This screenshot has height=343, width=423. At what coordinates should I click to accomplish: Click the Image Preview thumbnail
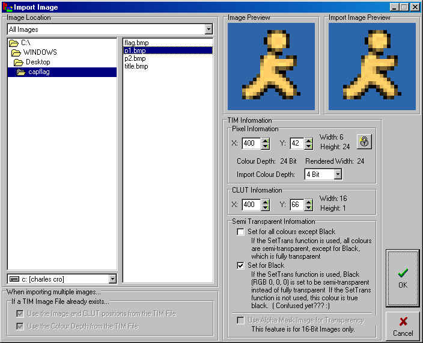[271, 66]
